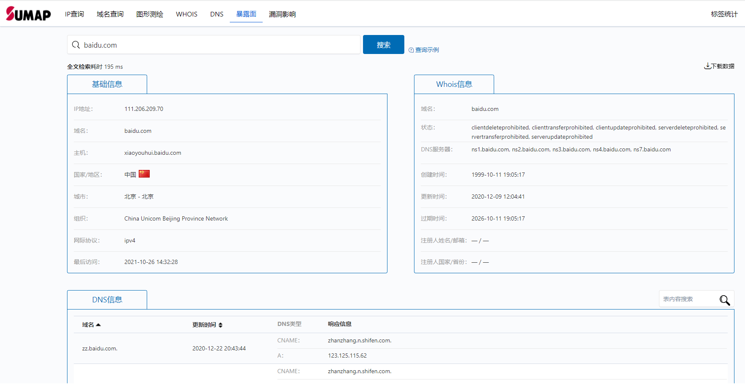Click the 响应信息 column header
745x385 pixels.
coord(340,324)
